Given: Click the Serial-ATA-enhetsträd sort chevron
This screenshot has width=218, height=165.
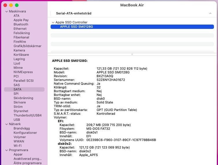Looking at the screenshot, I should (210, 13).
